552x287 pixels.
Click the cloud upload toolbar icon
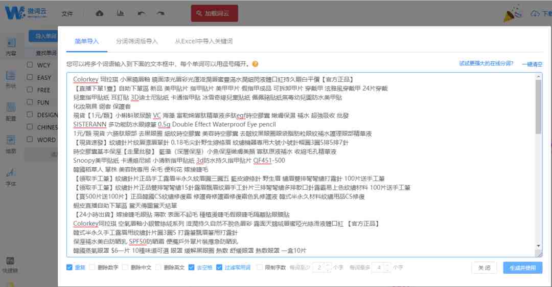100,13
